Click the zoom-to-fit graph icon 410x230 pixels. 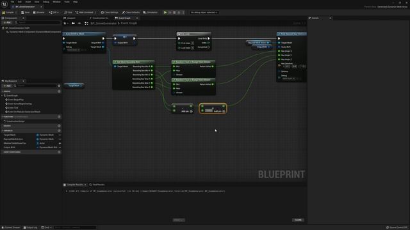86,23
